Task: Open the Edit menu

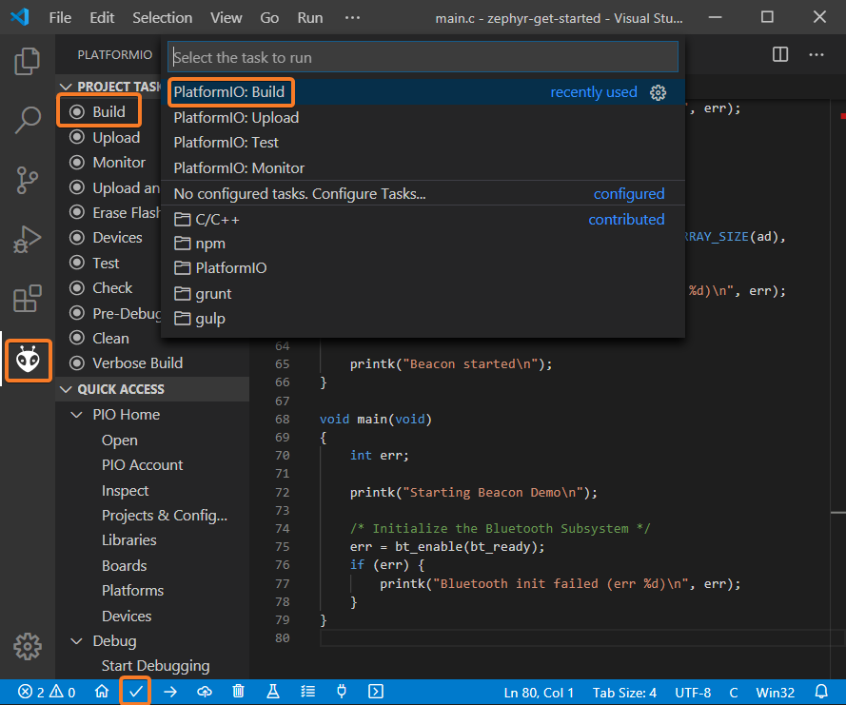Action: pyautogui.click(x=102, y=18)
